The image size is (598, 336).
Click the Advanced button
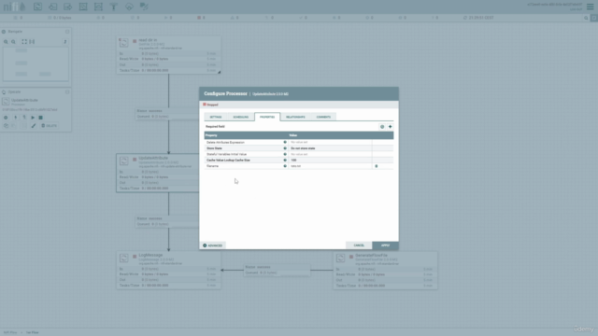point(213,245)
